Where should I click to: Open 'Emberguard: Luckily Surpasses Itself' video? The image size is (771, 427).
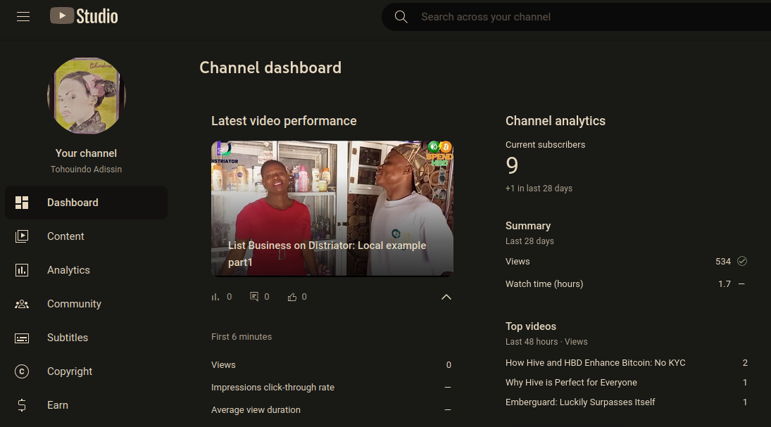[580, 402]
